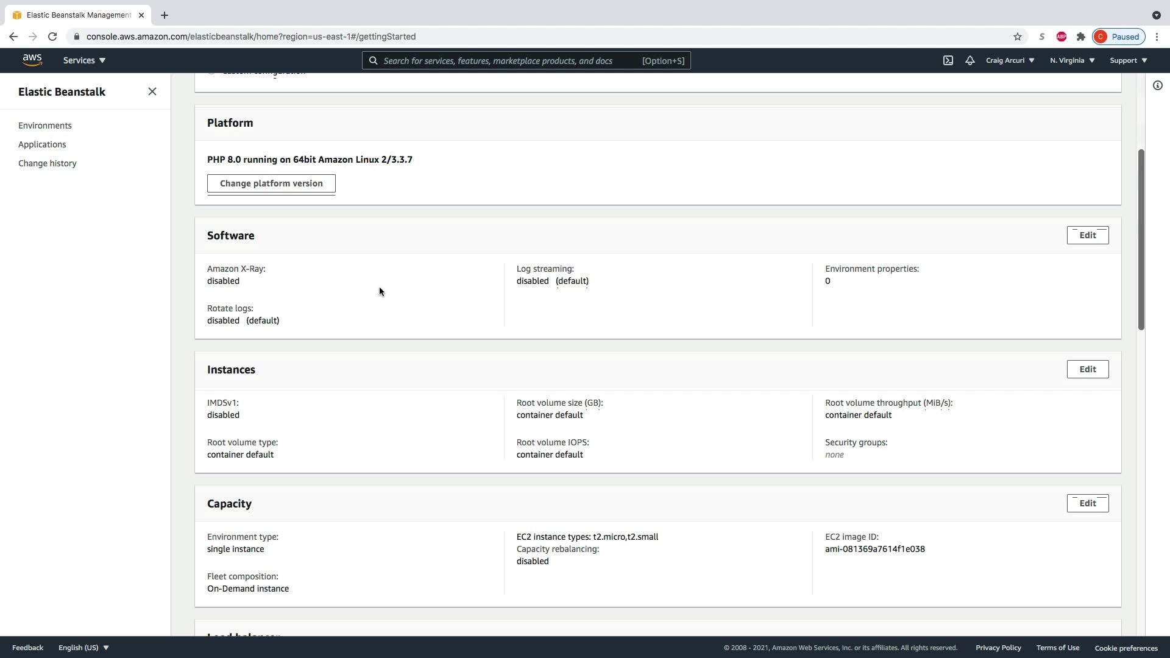Viewport: 1170px width, 658px height.
Task: Close the Elastic Beanstalk sidebar
Action: point(152,91)
